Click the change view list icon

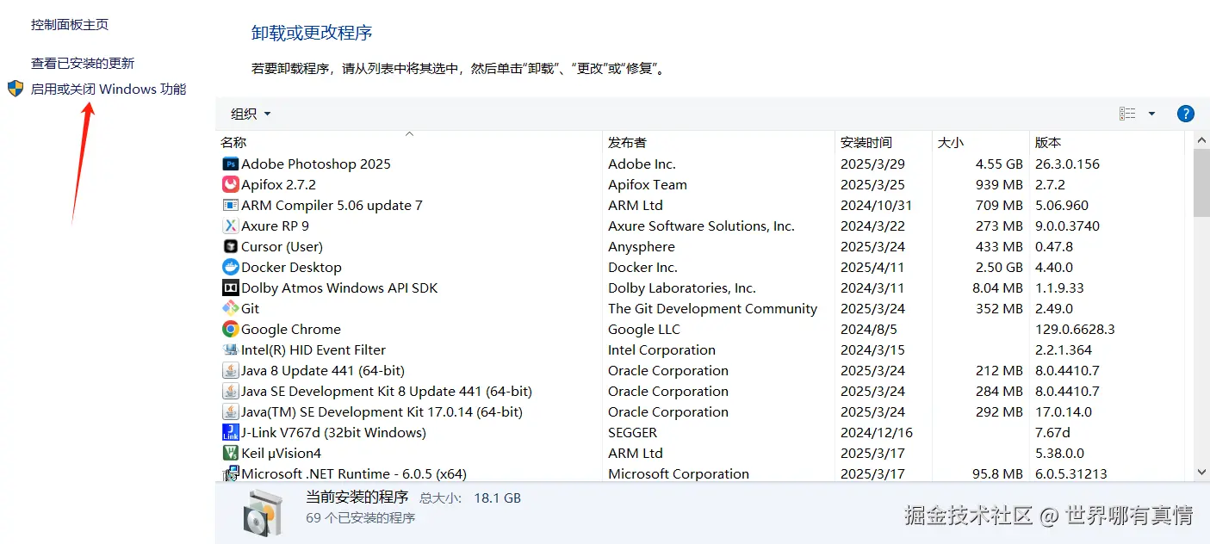coord(1127,114)
